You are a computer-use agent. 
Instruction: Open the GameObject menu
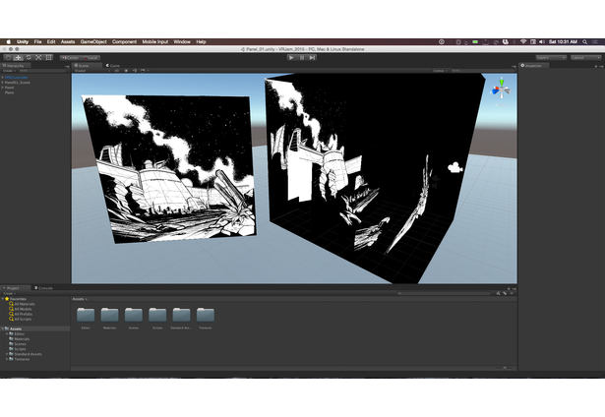tap(93, 41)
